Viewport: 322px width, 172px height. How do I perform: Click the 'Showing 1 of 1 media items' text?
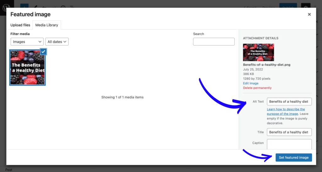(x=122, y=97)
